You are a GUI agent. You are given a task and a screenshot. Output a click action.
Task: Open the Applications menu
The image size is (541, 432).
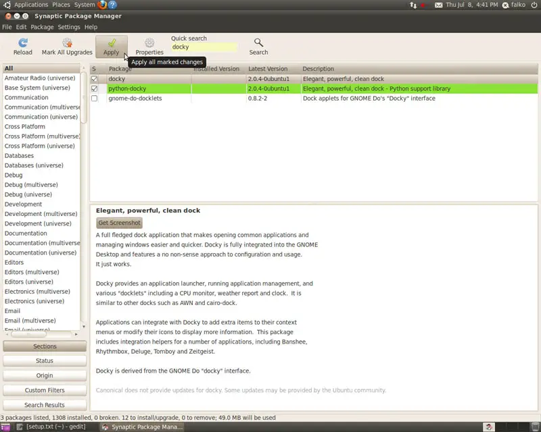coord(31,5)
